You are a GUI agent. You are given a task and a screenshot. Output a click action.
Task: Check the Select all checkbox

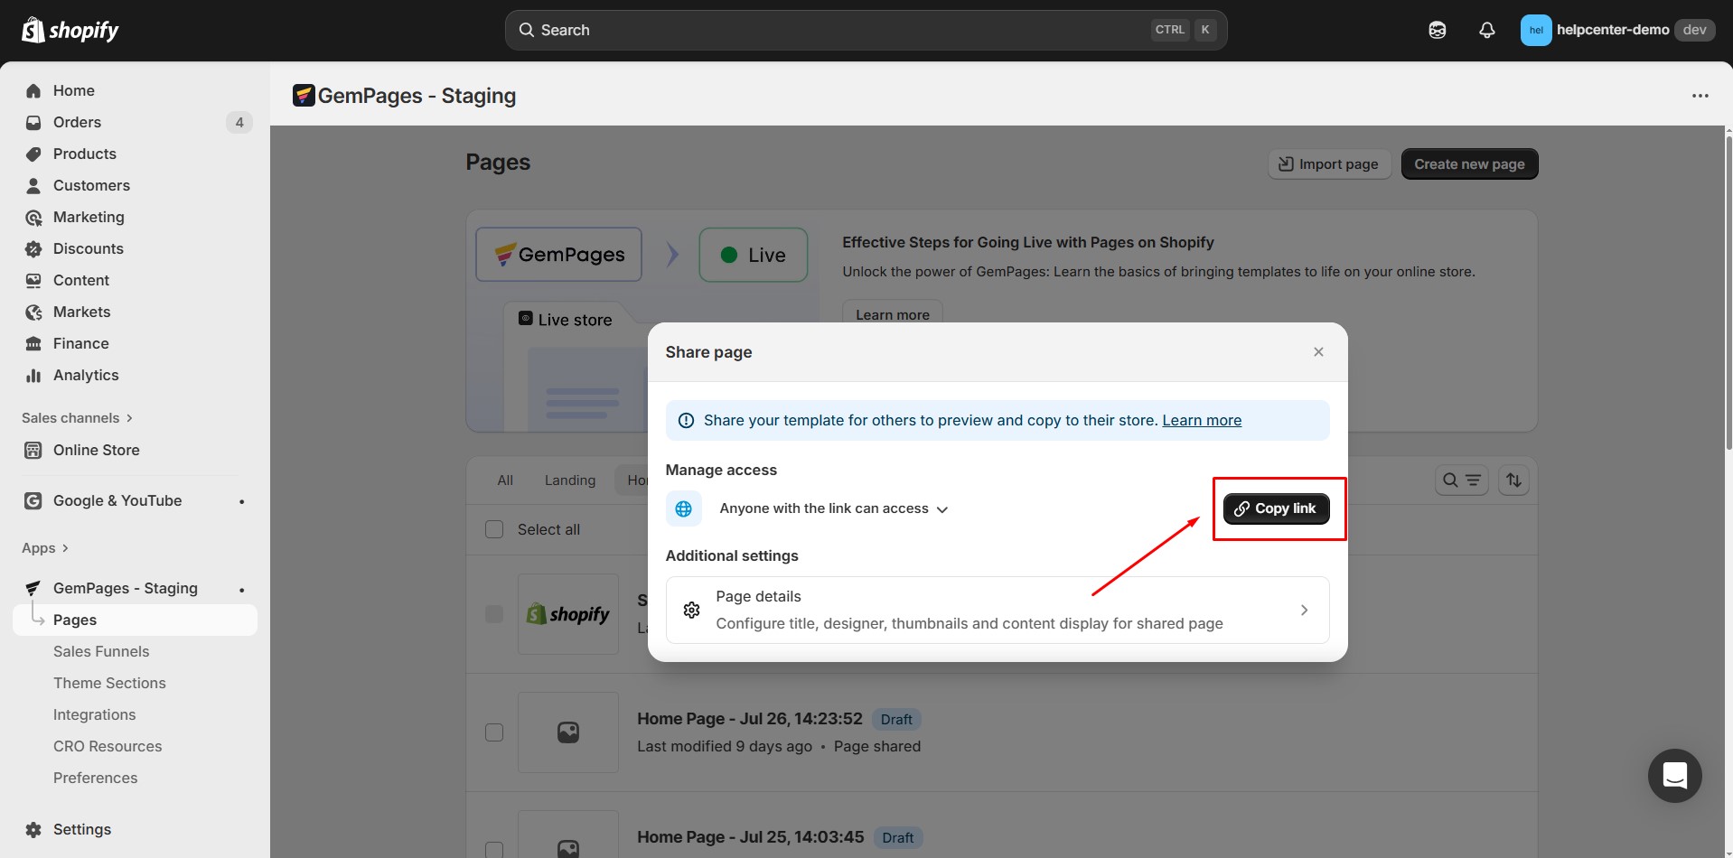point(494,529)
